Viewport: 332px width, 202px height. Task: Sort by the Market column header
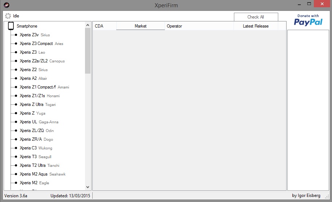point(141,26)
